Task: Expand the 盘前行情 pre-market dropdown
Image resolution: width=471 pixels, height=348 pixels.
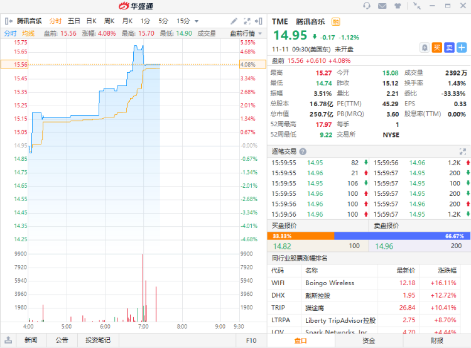Action: click(x=246, y=33)
